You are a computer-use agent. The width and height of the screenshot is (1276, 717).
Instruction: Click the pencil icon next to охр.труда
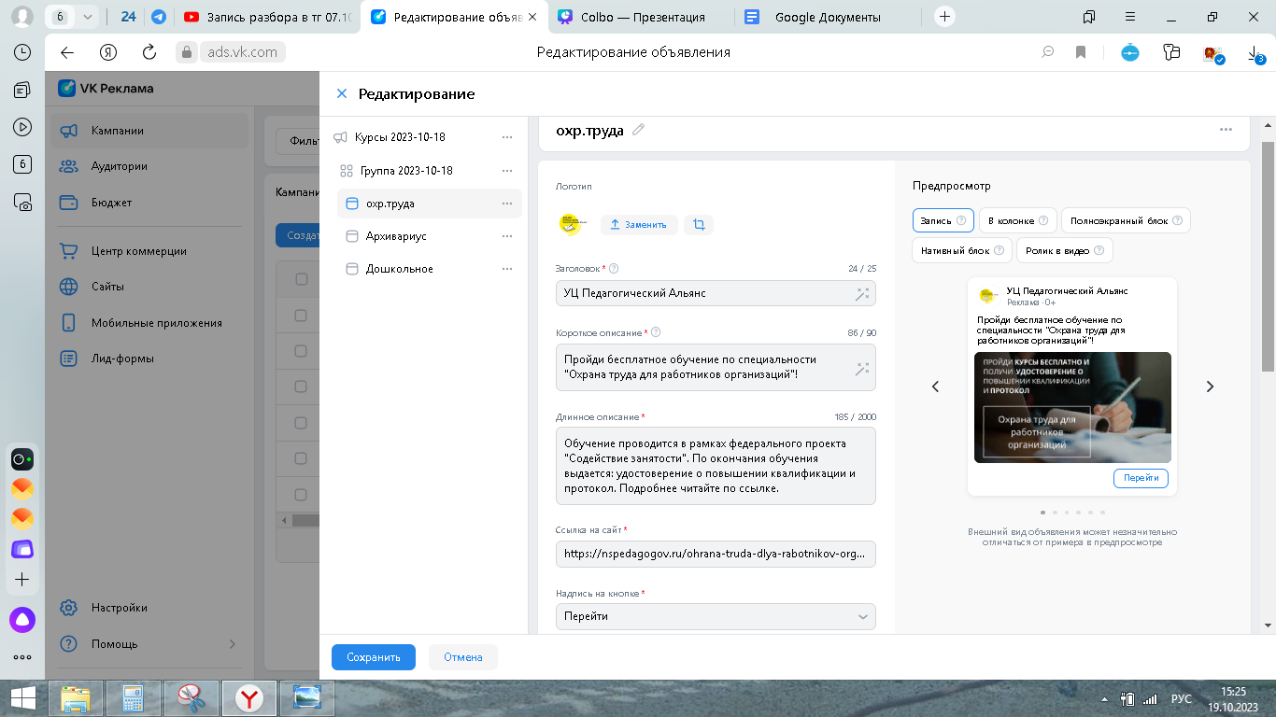point(639,130)
